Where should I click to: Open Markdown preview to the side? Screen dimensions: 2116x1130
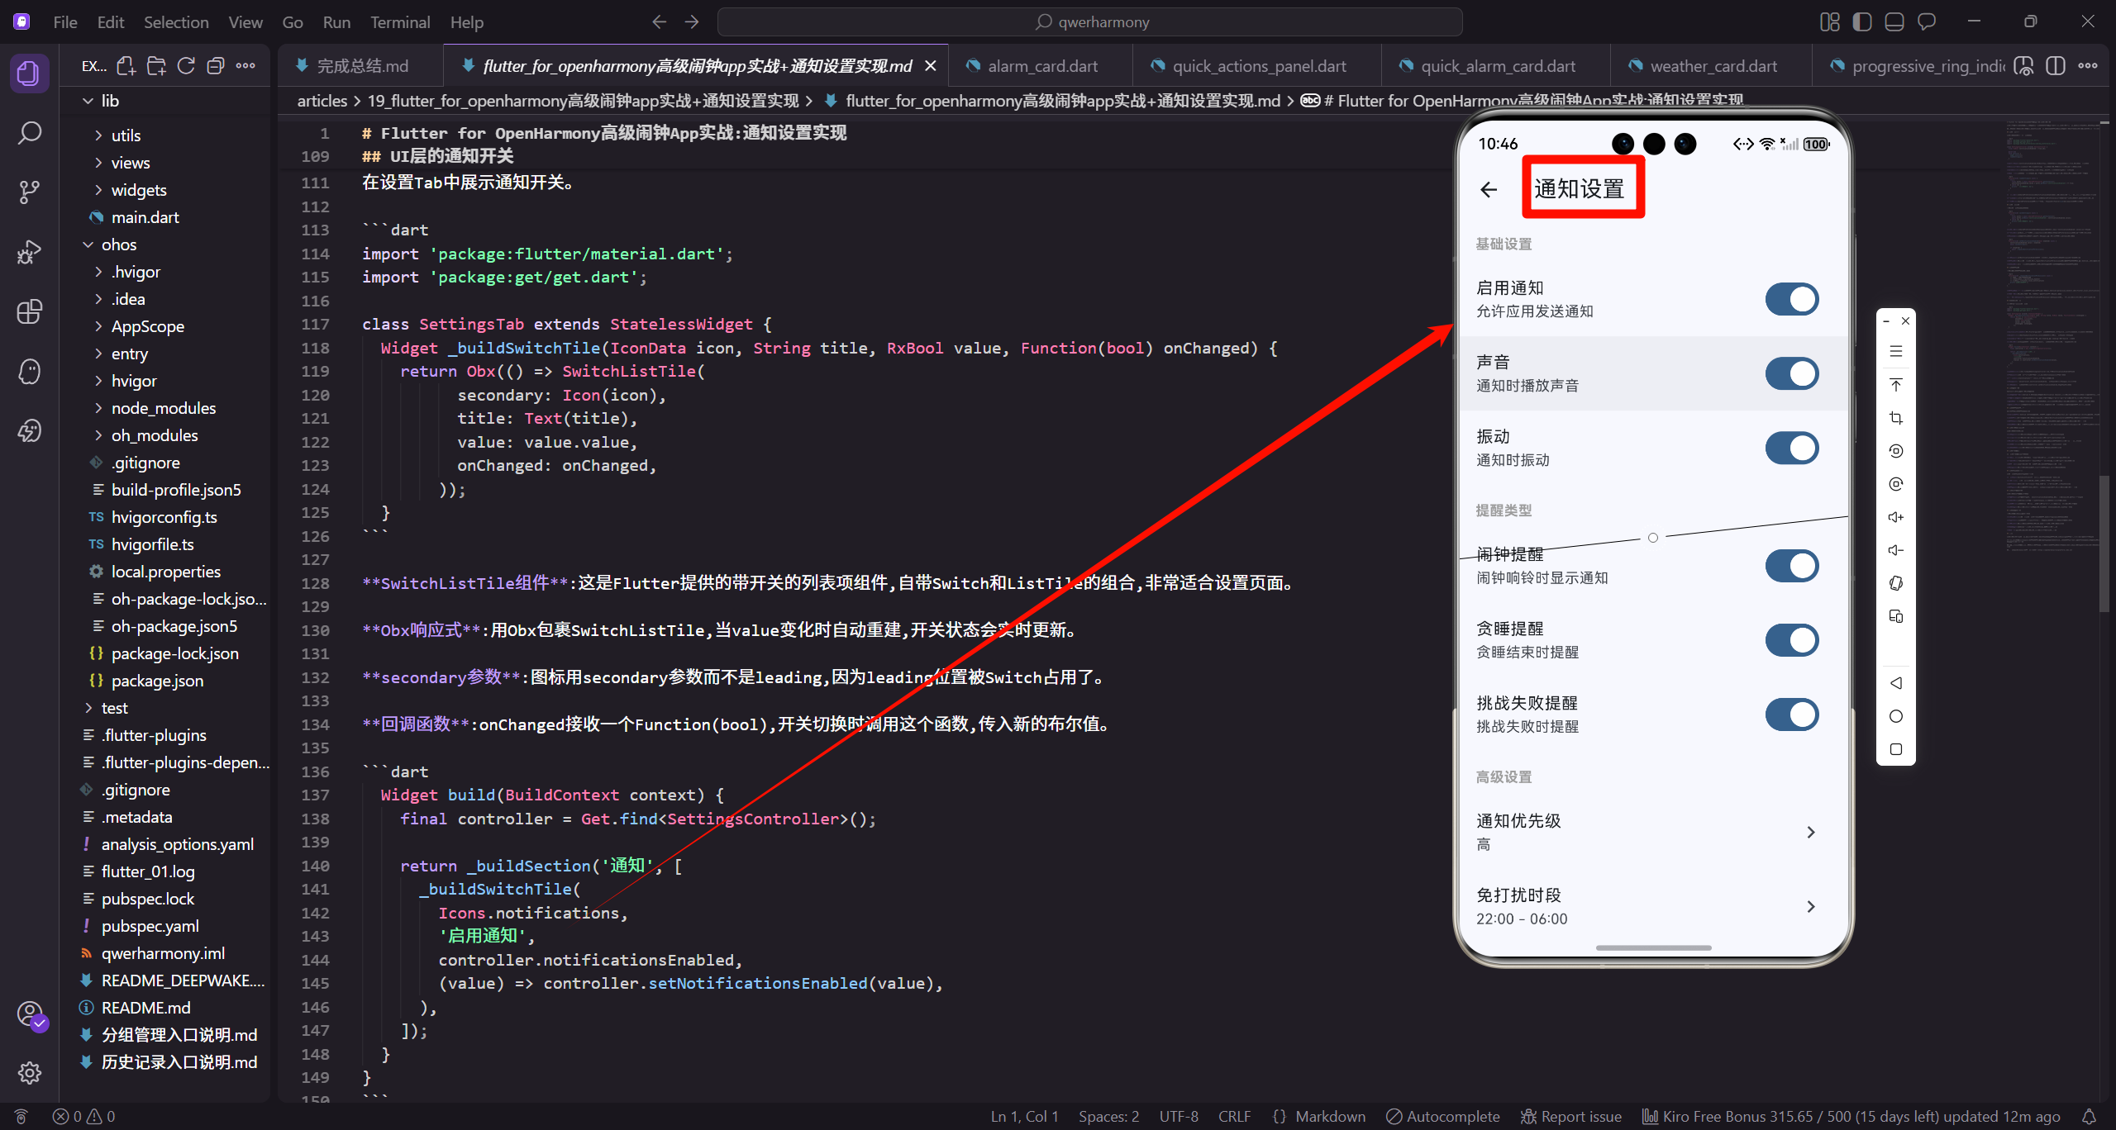(x=2023, y=66)
